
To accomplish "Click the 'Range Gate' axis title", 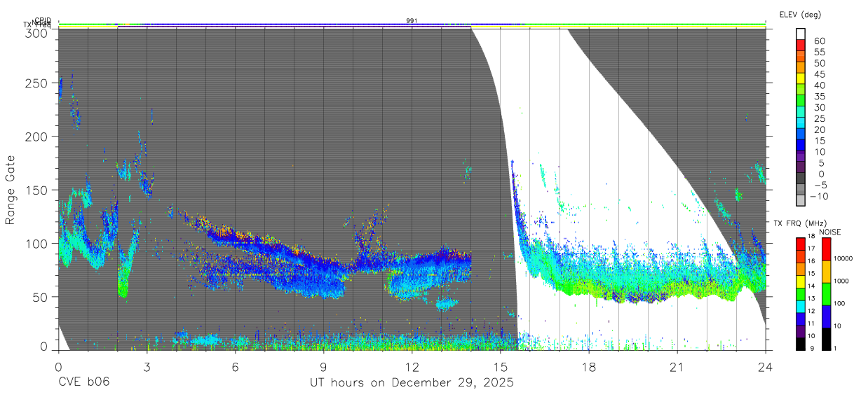I will (x=11, y=190).
